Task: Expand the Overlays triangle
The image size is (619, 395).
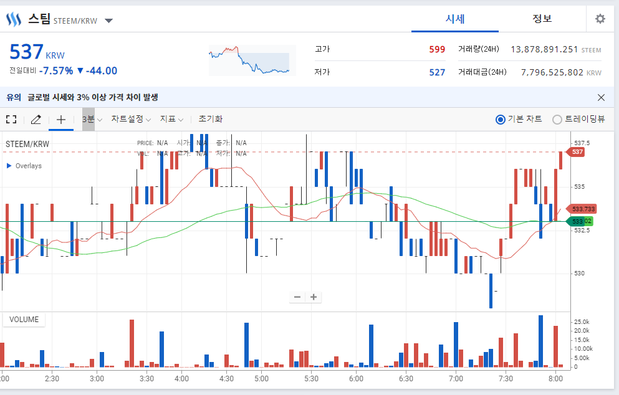Action: 9,166
